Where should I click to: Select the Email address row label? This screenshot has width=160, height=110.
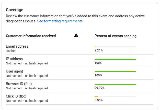(x=17, y=46)
